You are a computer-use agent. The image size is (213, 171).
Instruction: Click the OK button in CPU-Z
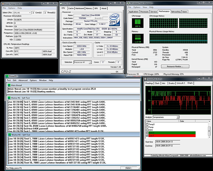(x=117, y=72)
